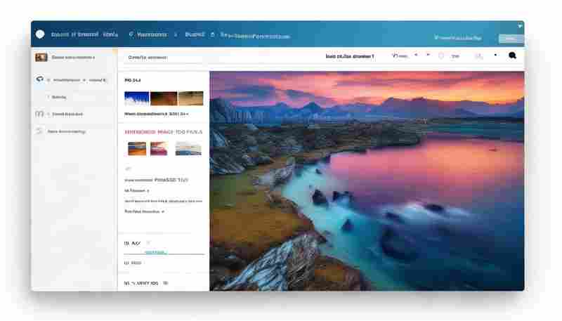Toggle the checkmark option in the top toolbar
The height and width of the screenshot is (321, 562).
click(x=400, y=56)
